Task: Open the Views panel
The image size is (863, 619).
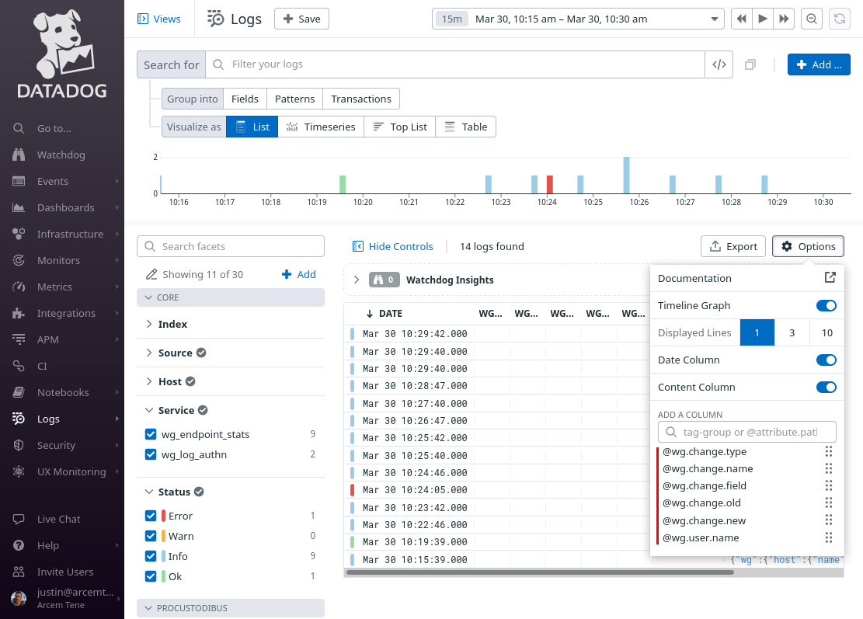Action: pos(158,19)
